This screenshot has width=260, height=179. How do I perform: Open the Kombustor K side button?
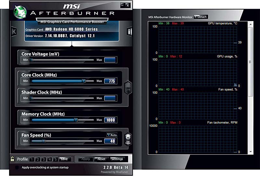point(14,31)
